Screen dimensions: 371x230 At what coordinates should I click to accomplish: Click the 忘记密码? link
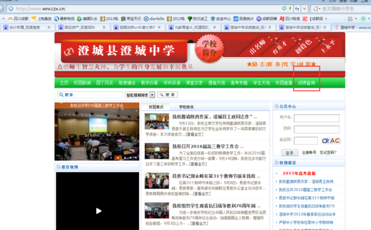click(328, 153)
